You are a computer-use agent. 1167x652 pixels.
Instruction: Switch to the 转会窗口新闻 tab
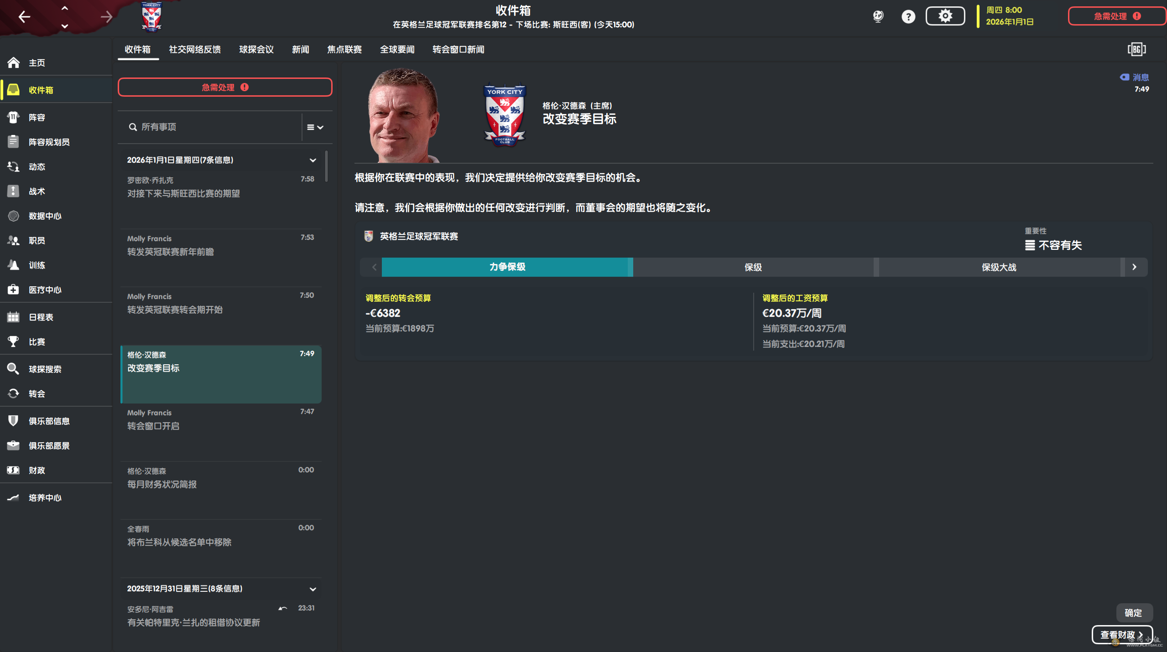458,49
